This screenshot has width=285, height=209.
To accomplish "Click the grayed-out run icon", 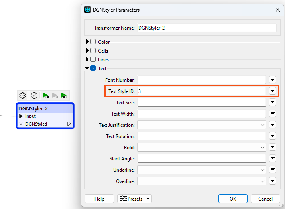I will click(x=55, y=95).
